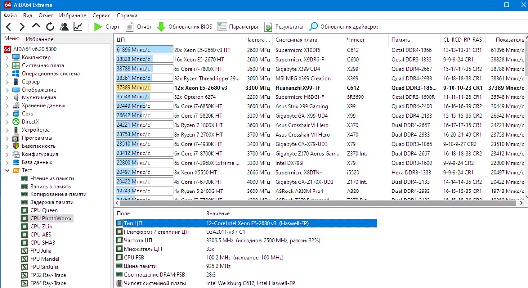Click Обновления драйверов in the toolbar

[x=344, y=27]
